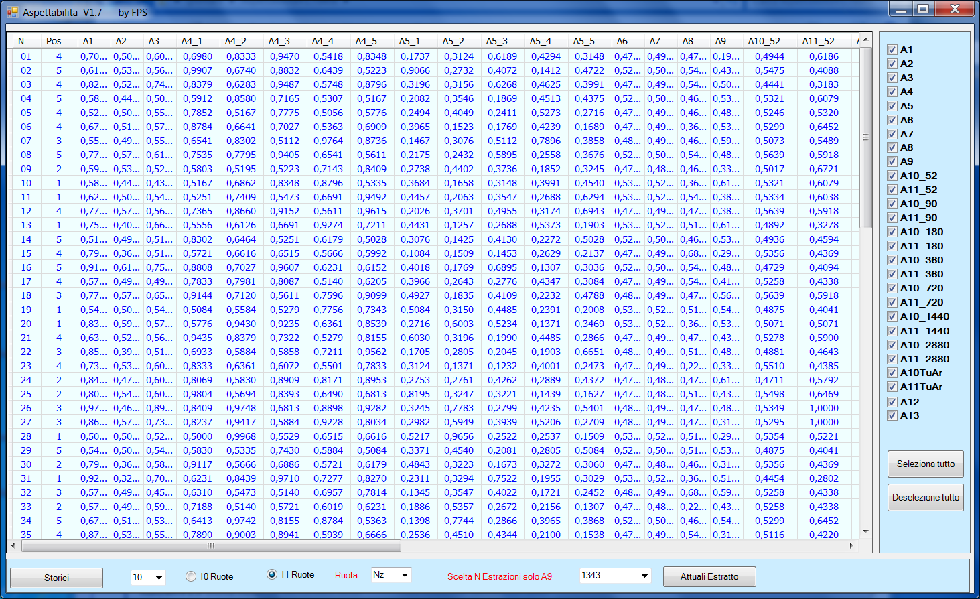
Task: Click the table's scroll left arrow
Action: click(13, 545)
